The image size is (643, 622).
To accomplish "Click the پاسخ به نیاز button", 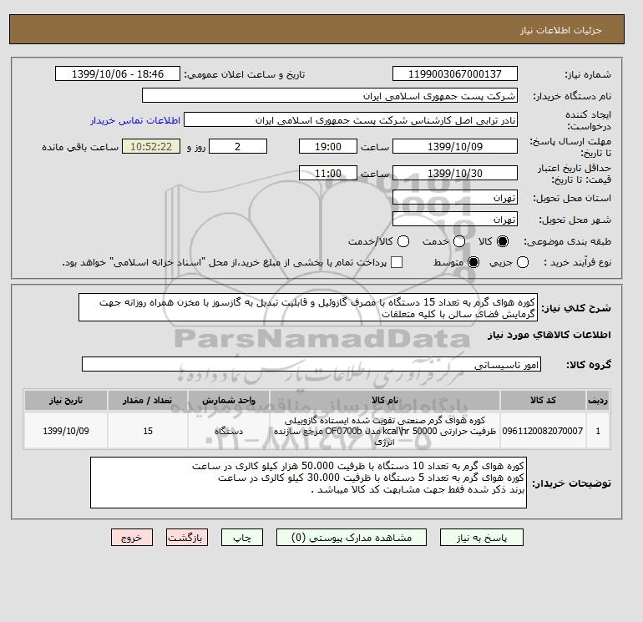I will pyautogui.click(x=482, y=538).
